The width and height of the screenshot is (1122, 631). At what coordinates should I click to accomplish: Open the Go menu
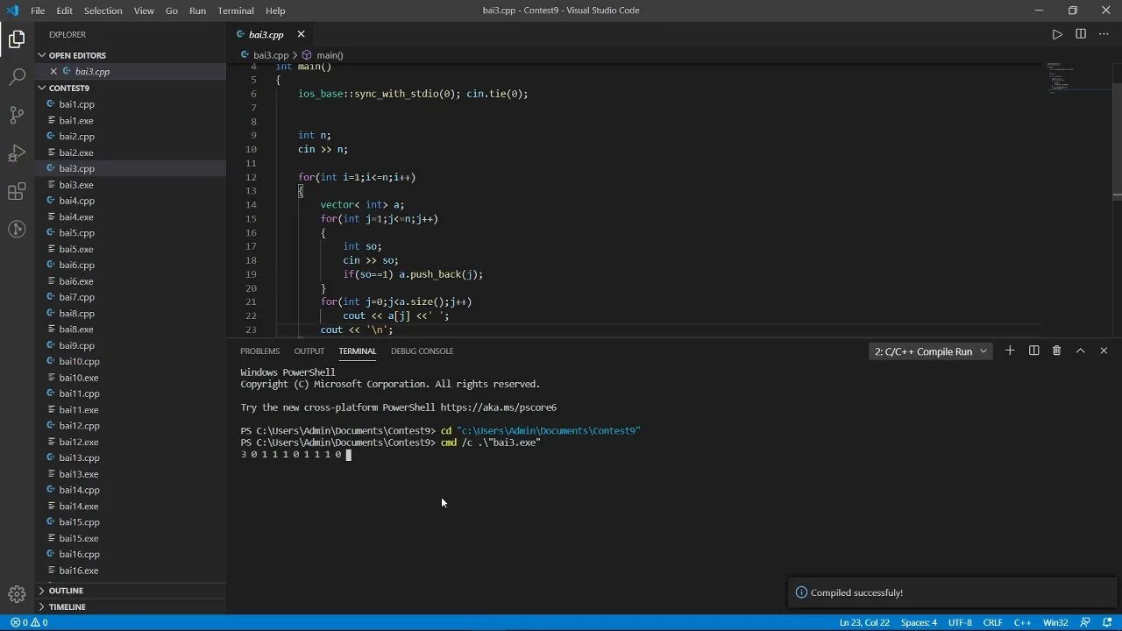click(x=172, y=11)
